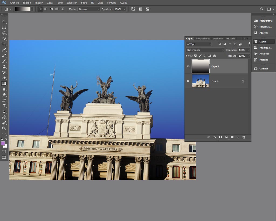Switch to the Propiedades tab

pos(203,39)
